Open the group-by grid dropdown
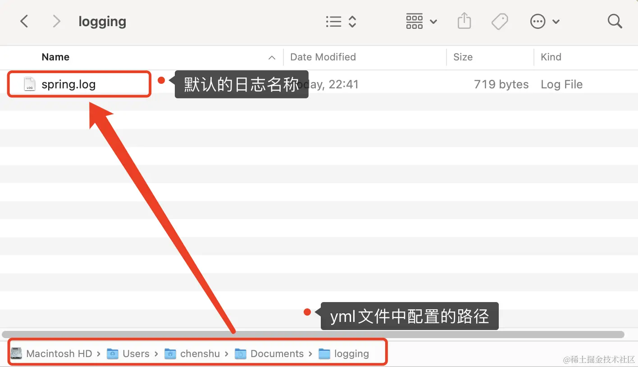The image size is (638, 367). [x=421, y=21]
